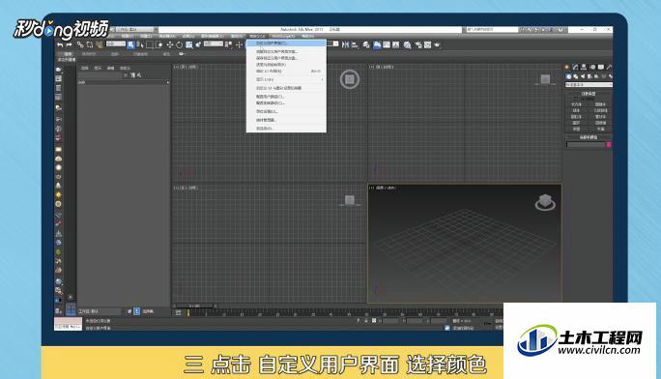Click the top viewport ViewCube
661x379 pixels.
point(350,79)
